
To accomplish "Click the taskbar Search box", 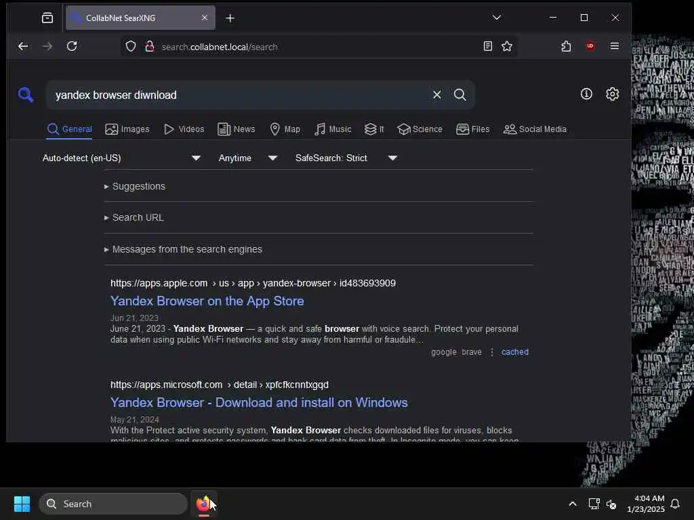I will (x=113, y=504).
